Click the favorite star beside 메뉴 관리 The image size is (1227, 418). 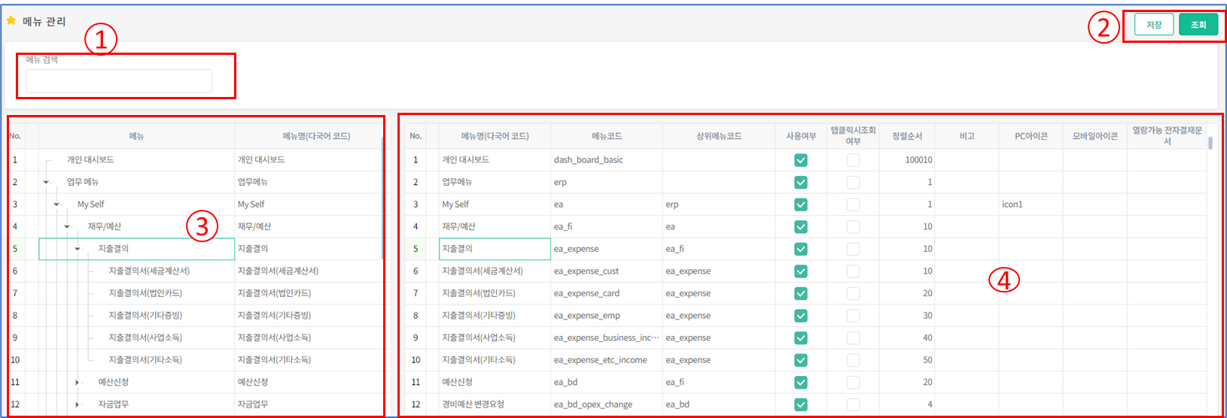tap(11, 21)
